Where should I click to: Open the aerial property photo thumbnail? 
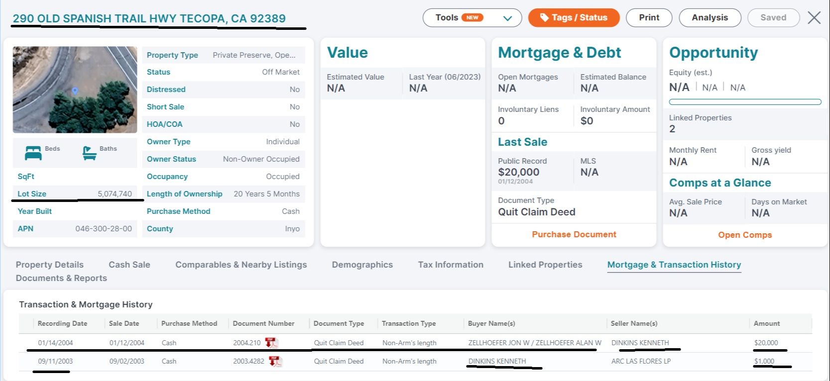(x=75, y=90)
